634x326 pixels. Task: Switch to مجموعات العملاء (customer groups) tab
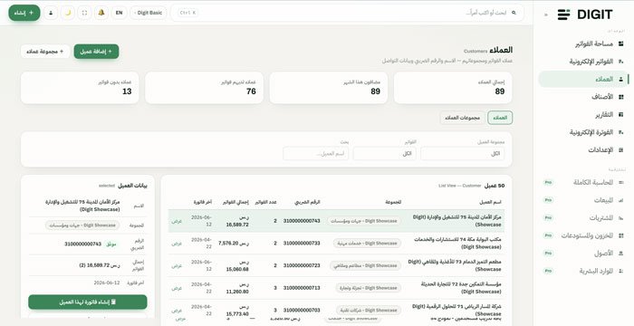click(463, 118)
